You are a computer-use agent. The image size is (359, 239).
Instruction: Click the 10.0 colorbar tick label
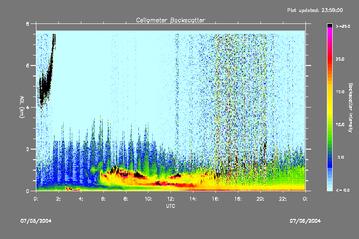click(340, 125)
